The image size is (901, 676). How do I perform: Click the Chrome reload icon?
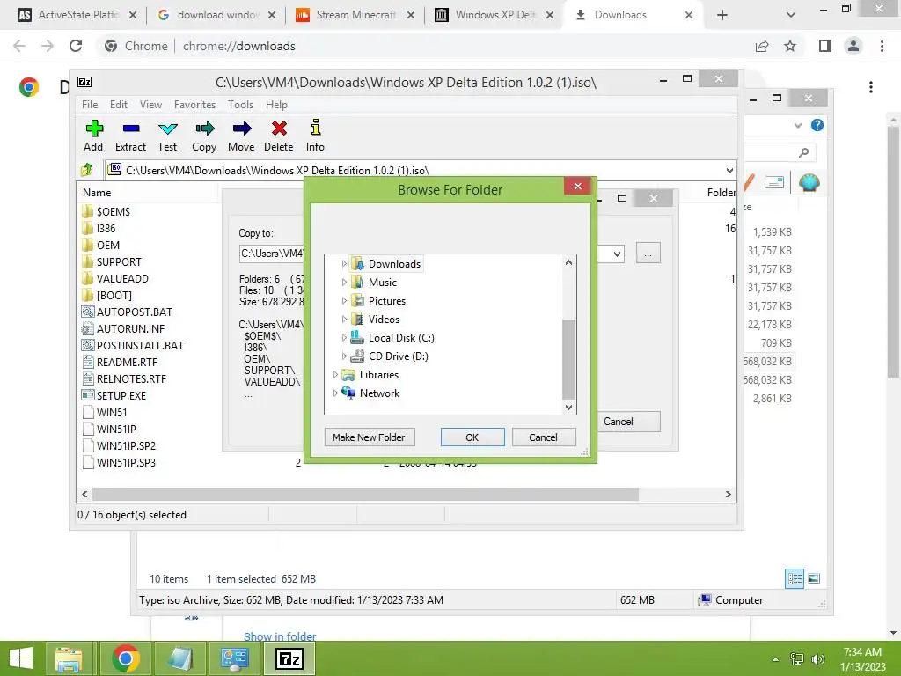coord(76,46)
